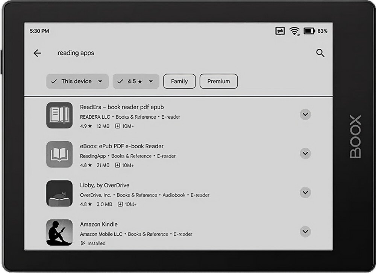Open the This device dropdown arrow
The image size is (376, 273).
click(x=100, y=81)
